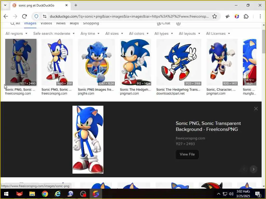
Task: Expand the All layouts filter
Action: coord(189,33)
